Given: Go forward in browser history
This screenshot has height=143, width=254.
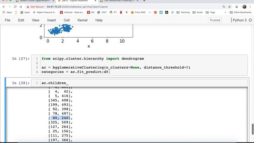Looking at the screenshot, I should point(10,7).
